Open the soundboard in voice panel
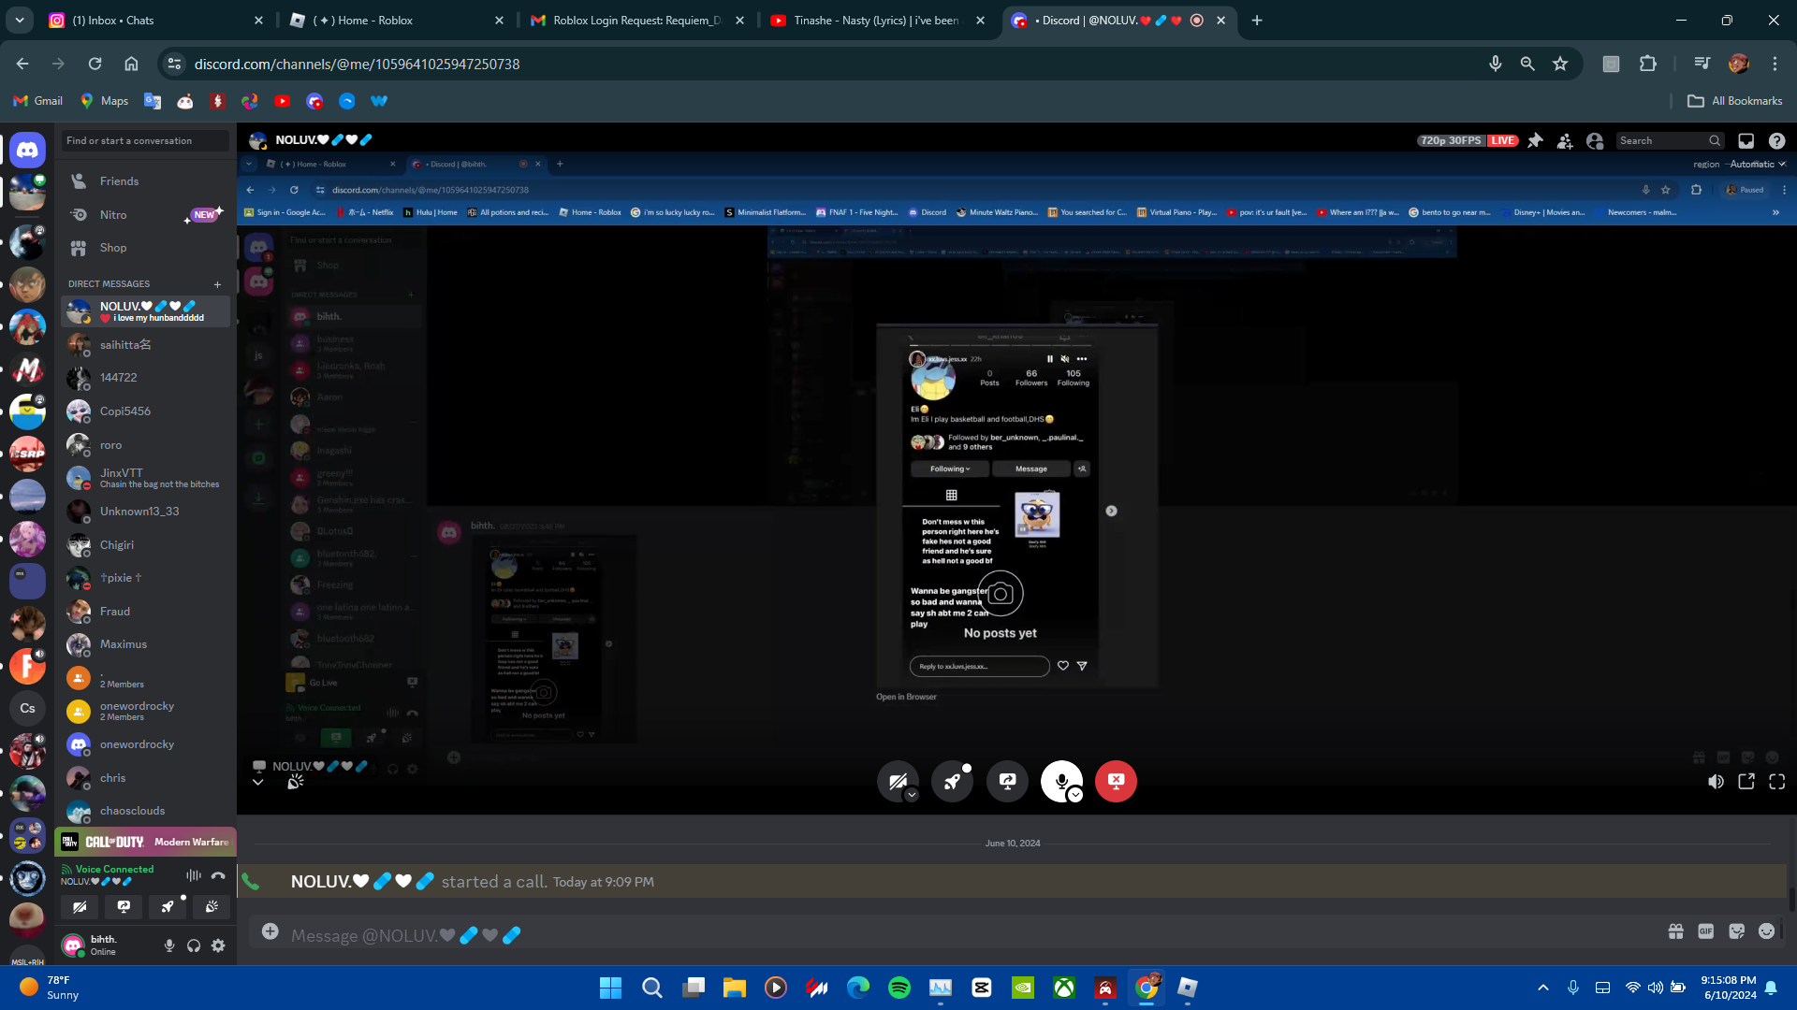1797x1010 pixels. (x=212, y=906)
